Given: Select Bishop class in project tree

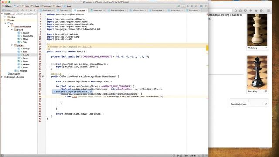Looking at the screenshot, I should 26,48.
